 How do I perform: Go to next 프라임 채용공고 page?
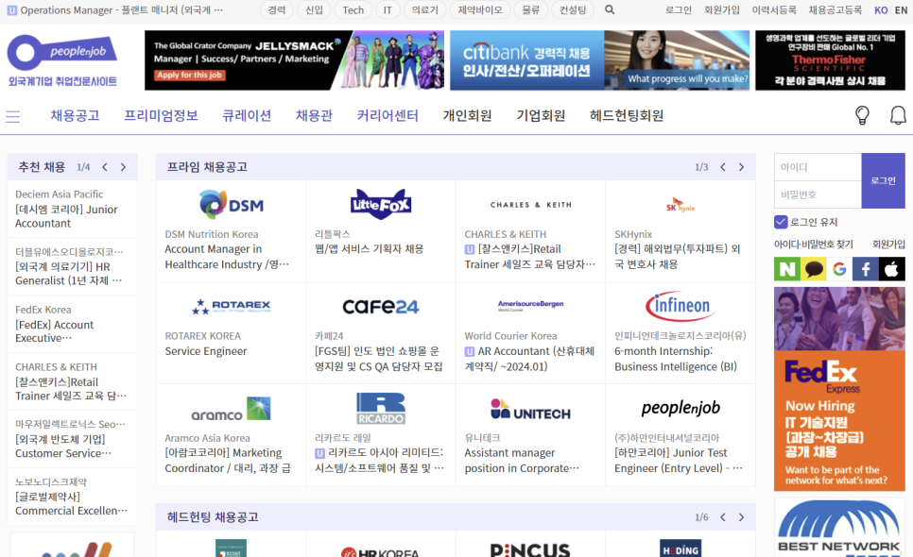point(741,167)
